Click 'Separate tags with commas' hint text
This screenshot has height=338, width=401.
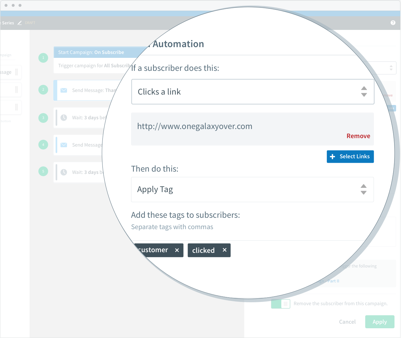click(172, 227)
